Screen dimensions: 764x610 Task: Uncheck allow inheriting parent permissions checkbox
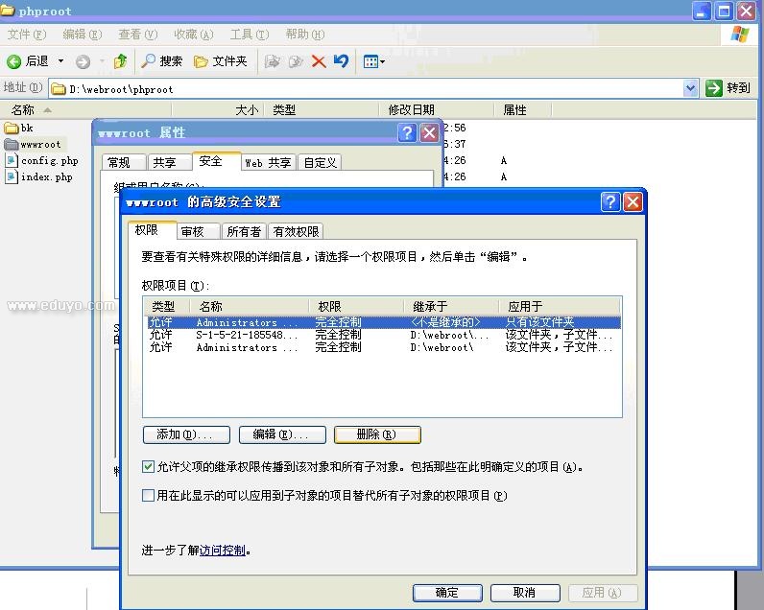148,467
